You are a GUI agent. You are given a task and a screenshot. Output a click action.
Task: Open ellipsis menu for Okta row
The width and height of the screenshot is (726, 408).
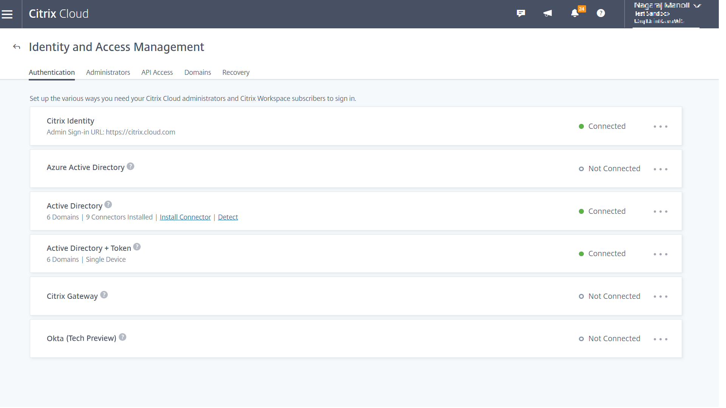[660, 339]
